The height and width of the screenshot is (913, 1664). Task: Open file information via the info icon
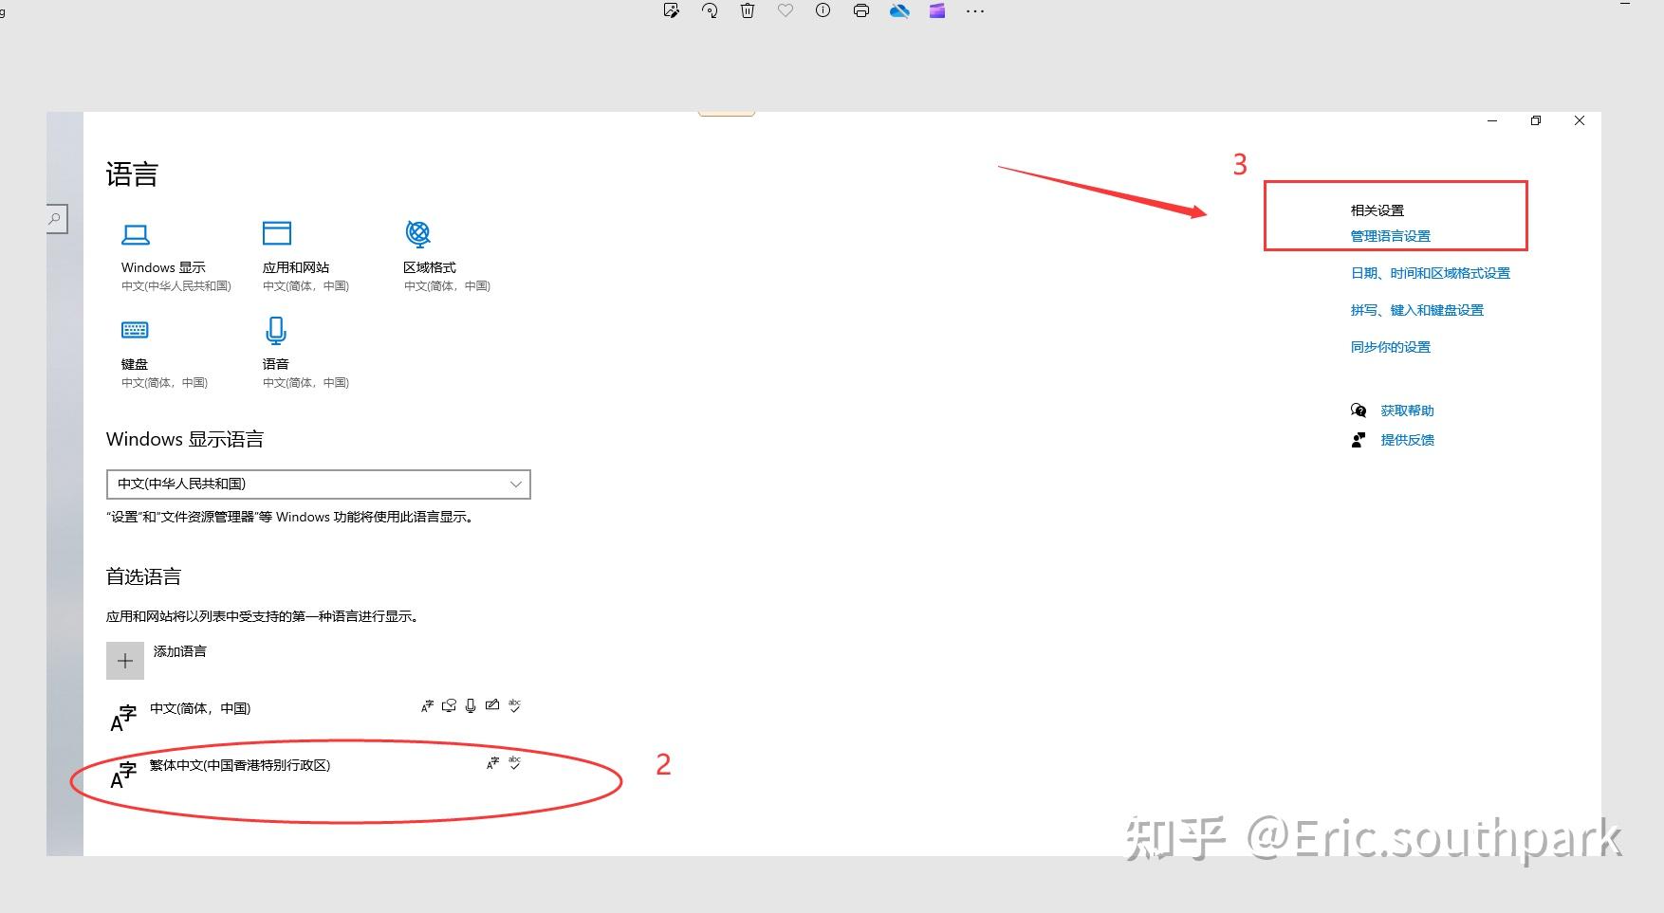pos(823,10)
